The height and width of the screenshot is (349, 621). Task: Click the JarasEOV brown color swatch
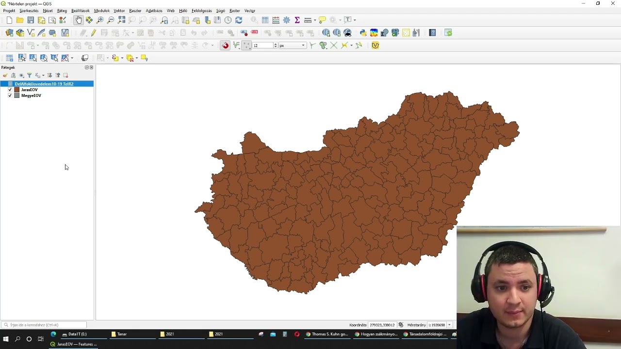tap(17, 90)
